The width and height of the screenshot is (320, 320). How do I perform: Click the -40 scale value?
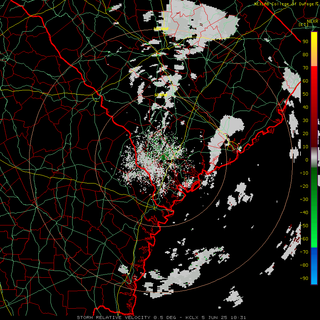click(x=304, y=213)
